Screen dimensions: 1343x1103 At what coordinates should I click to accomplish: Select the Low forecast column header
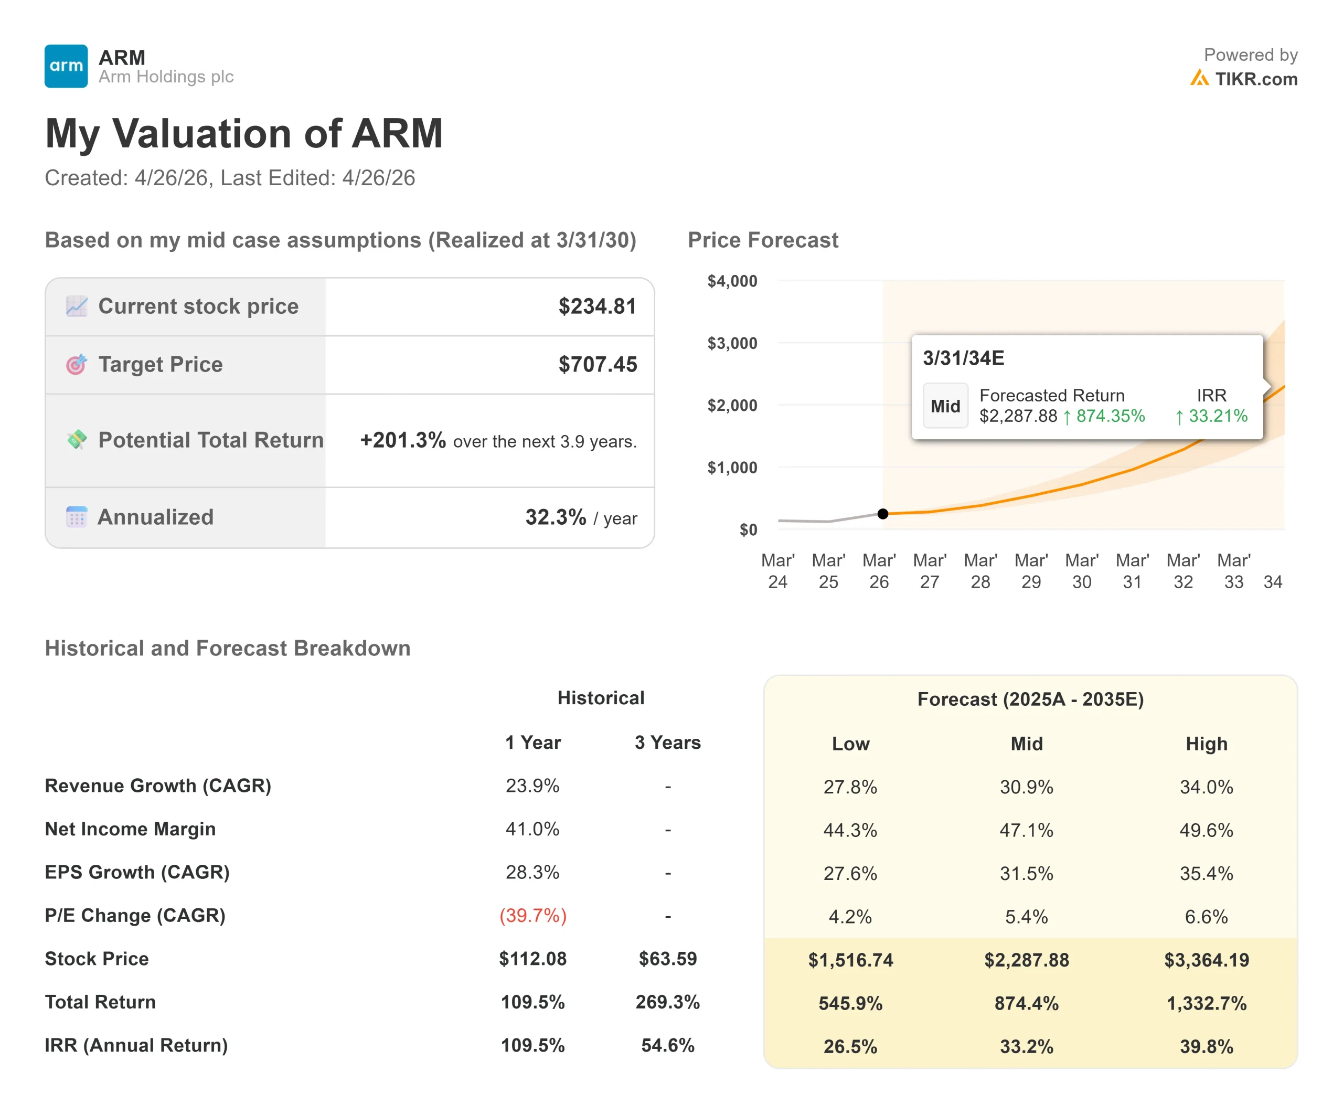click(x=850, y=744)
